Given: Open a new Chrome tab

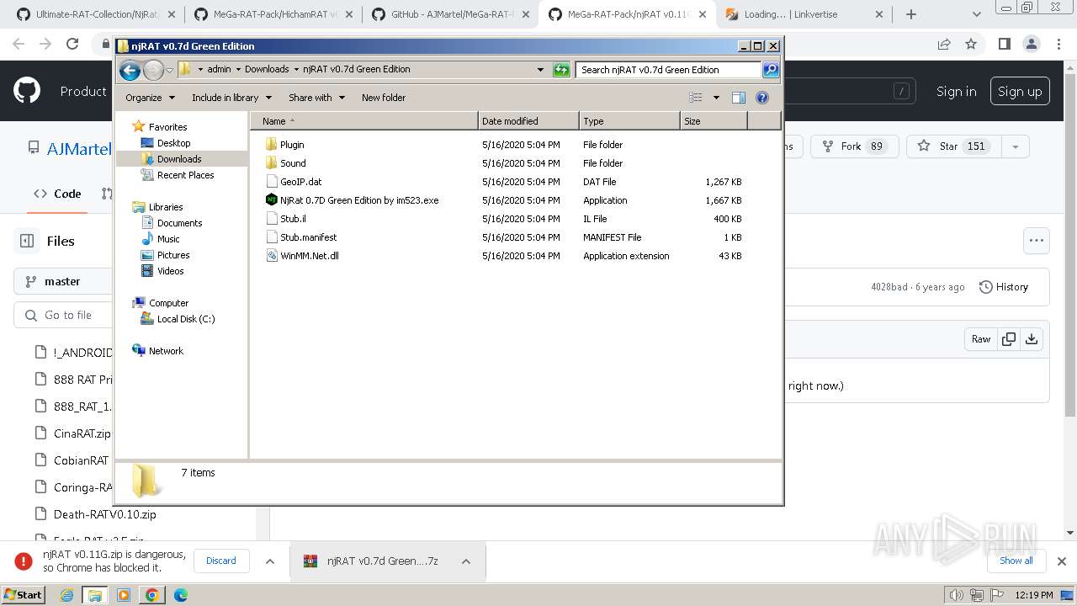Looking at the screenshot, I should [x=910, y=14].
